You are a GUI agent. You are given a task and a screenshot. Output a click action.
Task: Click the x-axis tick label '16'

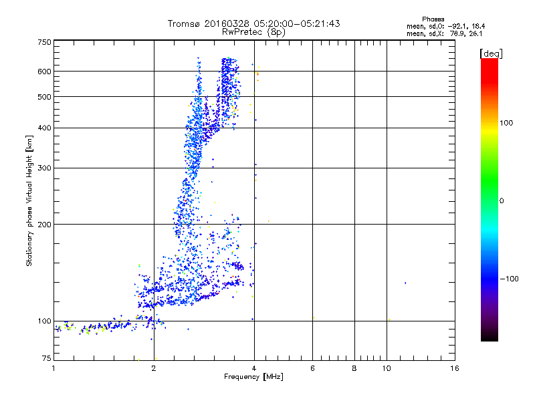pyautogui.click(x=455, y=368)
